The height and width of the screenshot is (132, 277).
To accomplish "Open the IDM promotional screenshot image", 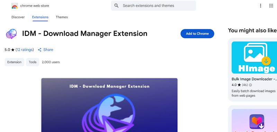I will (x=109, y=105).
